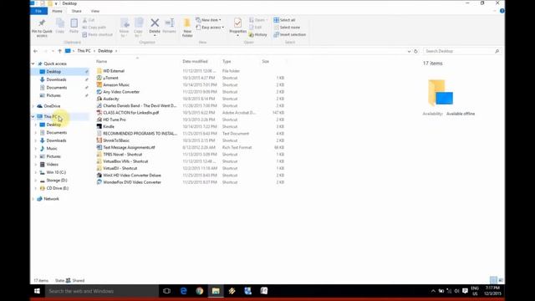Click Select none in ribbon
The image size is (535, 301).
tap(287, 28)
